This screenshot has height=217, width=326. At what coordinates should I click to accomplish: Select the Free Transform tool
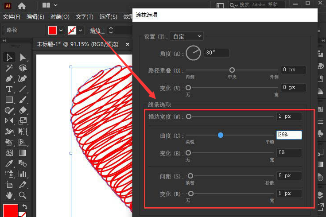click(23, 132)
